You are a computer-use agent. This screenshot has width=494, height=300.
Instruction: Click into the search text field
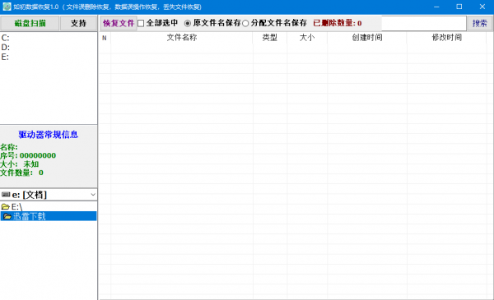423,23
